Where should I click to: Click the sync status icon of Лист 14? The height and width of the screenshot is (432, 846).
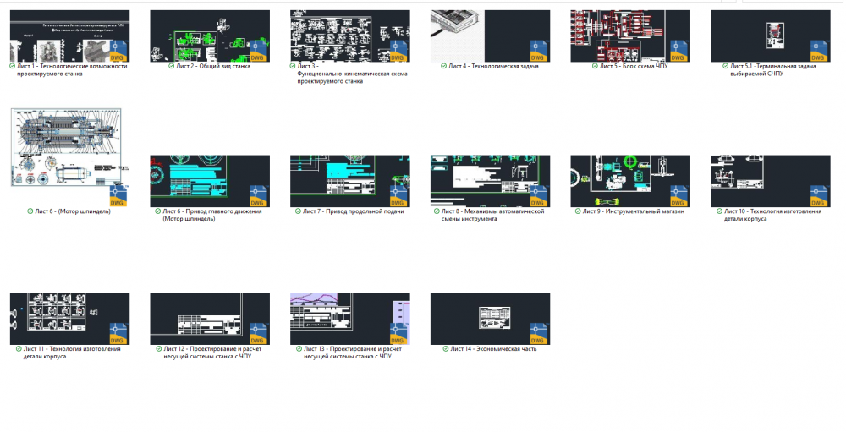(x=446, y=348)
